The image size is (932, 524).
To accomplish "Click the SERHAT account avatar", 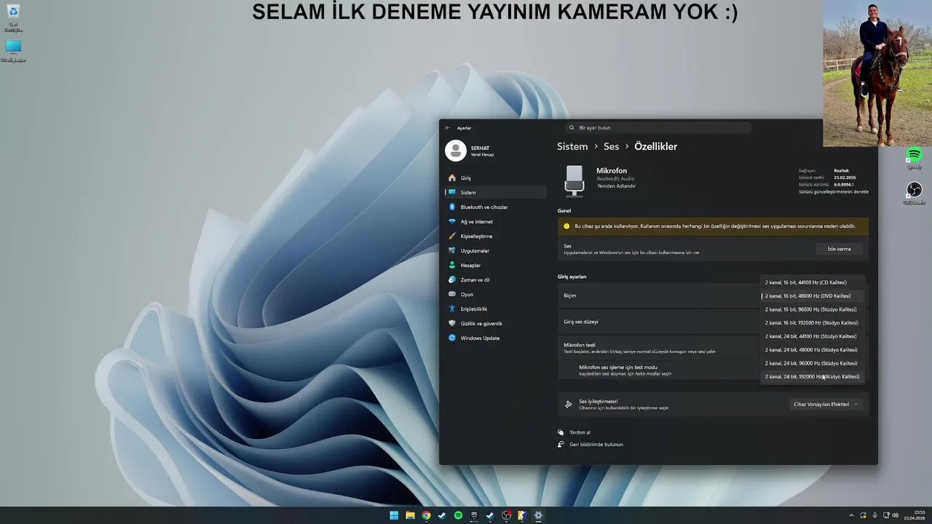I will click(456, 151).
